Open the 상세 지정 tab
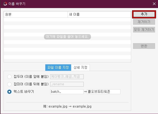The height and width of the screenshot is (114, 158). click(x=80, y=67)
